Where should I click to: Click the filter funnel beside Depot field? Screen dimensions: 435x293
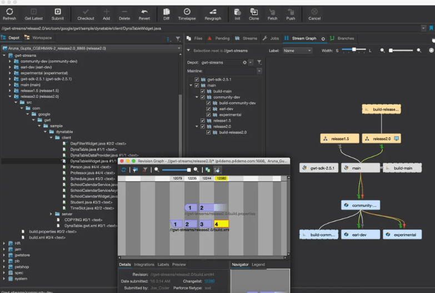point(259,63)
